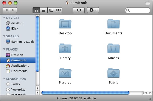Select the Today saved search
This screenshot has width=153, height=101.
18,84
